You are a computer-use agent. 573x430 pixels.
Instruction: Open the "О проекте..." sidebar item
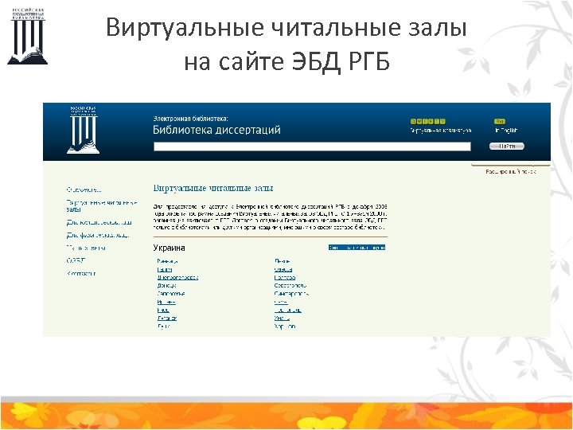(84, 190)
